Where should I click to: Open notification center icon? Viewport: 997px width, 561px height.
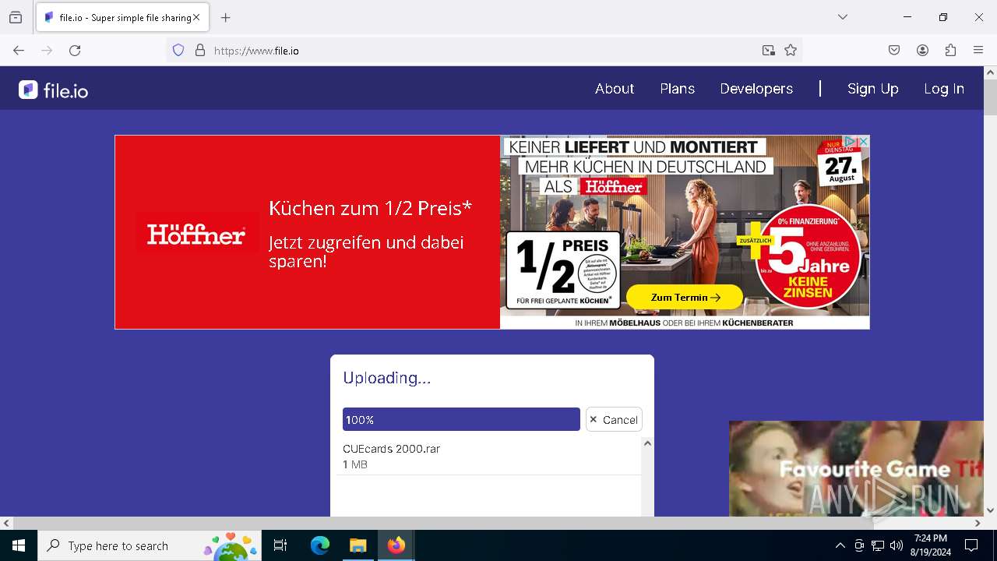971,545
